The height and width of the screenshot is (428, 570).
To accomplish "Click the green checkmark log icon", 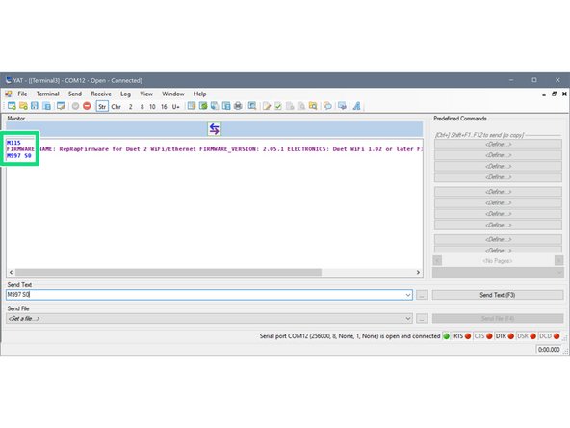I will coord(278,106).
